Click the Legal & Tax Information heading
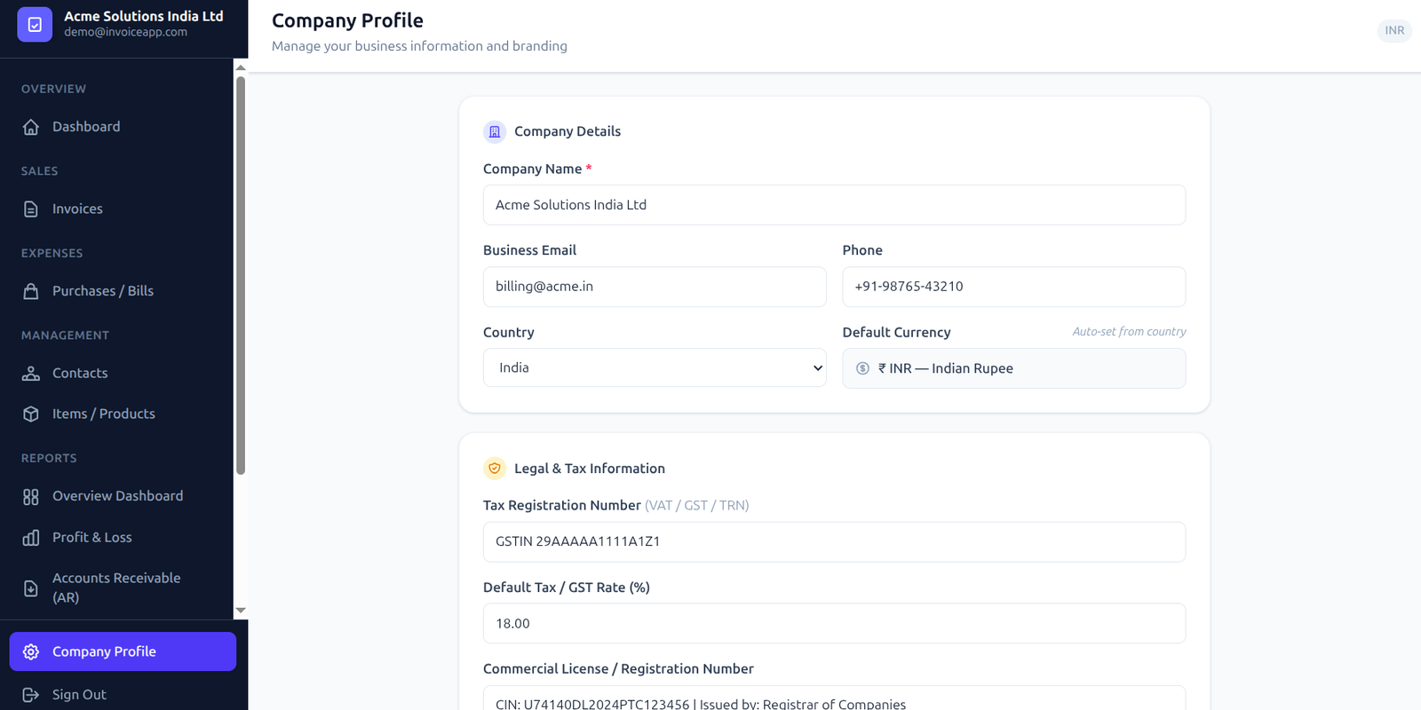The height and width of the screenshot is (710, 1421). pyautogui.click(x=590, y=469)
